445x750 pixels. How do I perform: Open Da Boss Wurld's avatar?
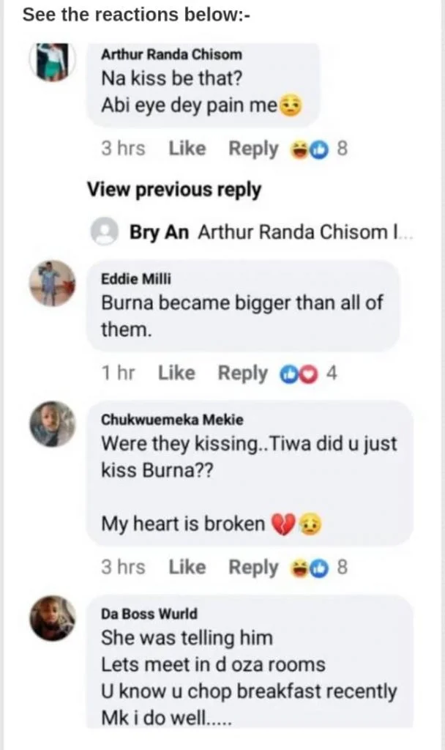(53, 618)
